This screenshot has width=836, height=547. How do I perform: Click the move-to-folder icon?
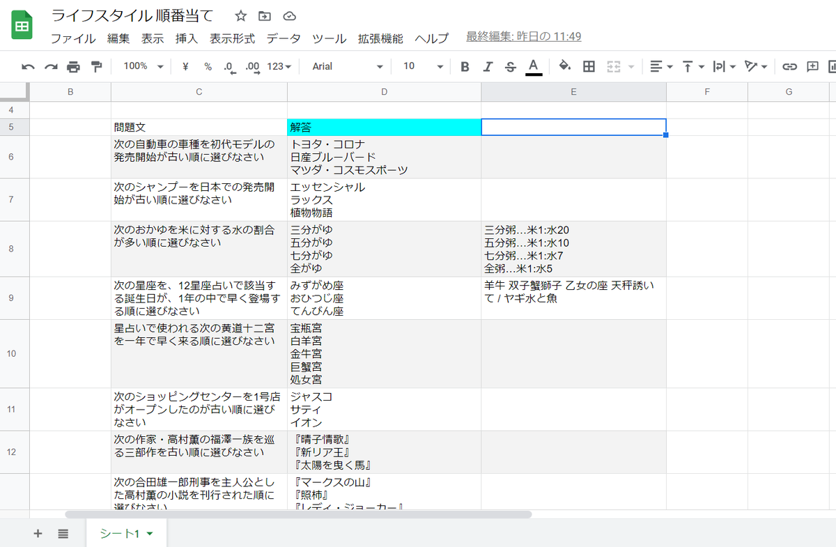(x=265, y=16)
